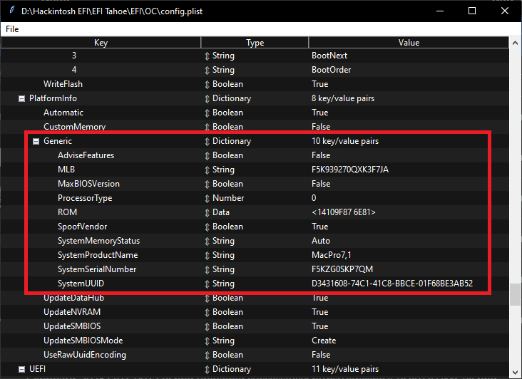Change type of SpoofVendor row

tap(207, 227)
